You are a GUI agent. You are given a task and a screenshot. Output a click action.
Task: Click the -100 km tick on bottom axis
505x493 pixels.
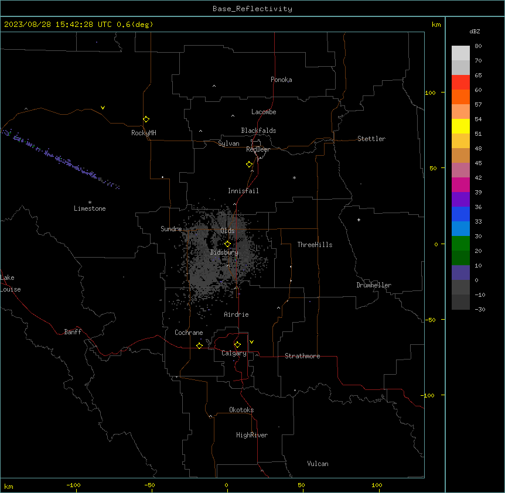coord(73,485)
